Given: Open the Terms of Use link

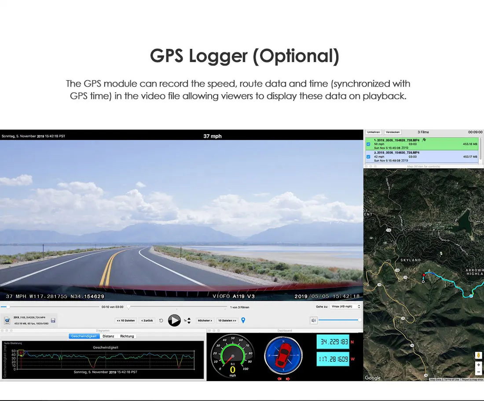Looking at the screenshot, I should pos(451,379).
